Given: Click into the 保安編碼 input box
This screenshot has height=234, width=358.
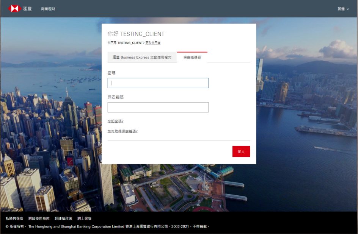Looking at the screenshot, I should 158,107.
